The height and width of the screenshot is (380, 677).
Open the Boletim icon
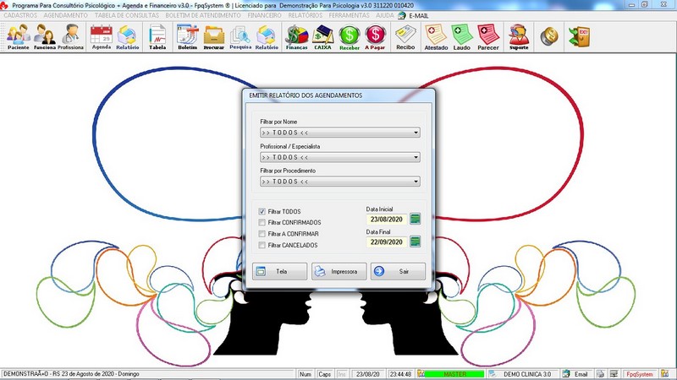coord(187,37)
